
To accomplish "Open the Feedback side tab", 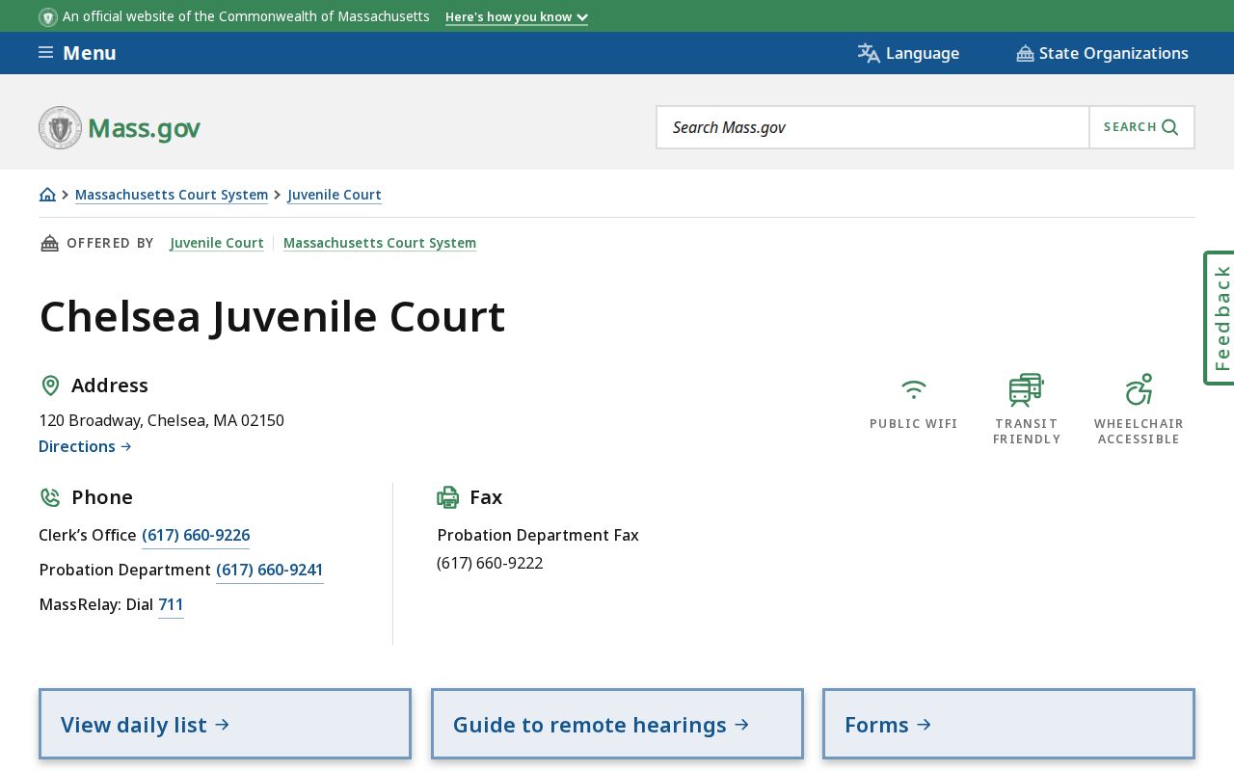I will 1221,318.
